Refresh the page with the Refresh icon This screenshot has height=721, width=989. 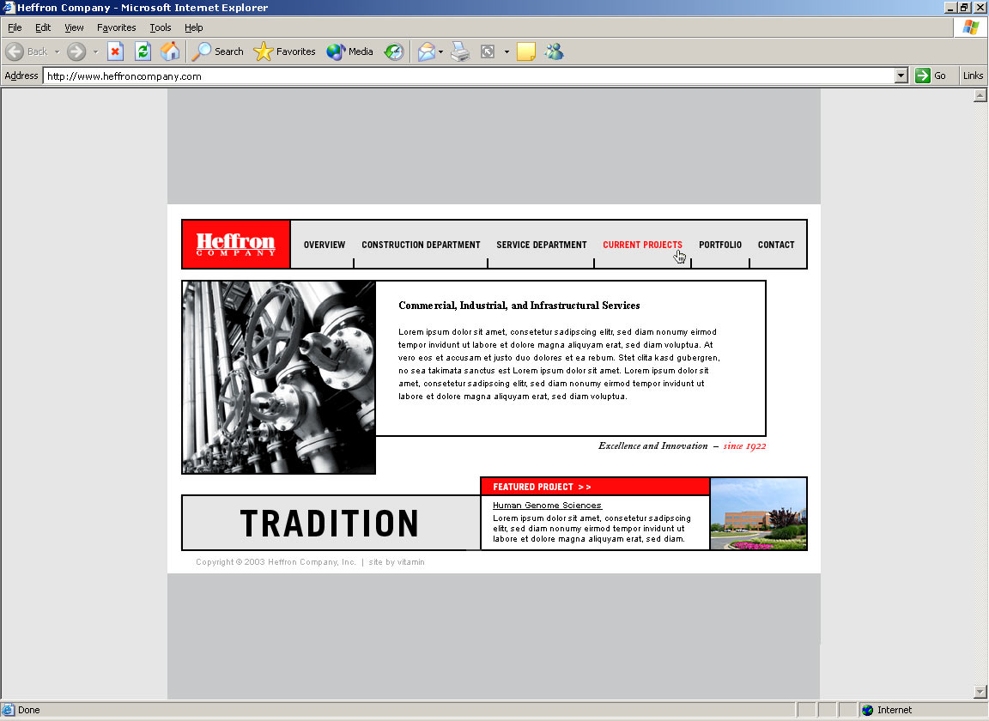click(x=143, y=51)
